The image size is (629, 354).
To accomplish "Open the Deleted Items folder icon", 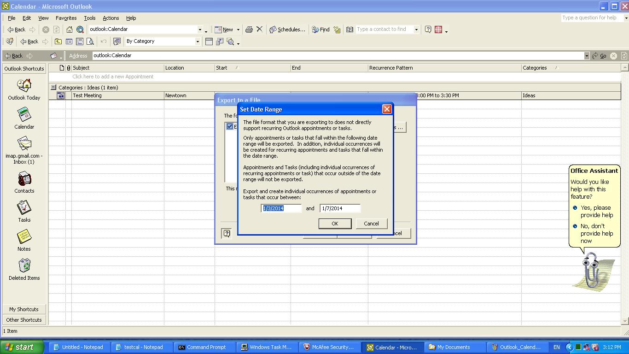I will [24, 266].
